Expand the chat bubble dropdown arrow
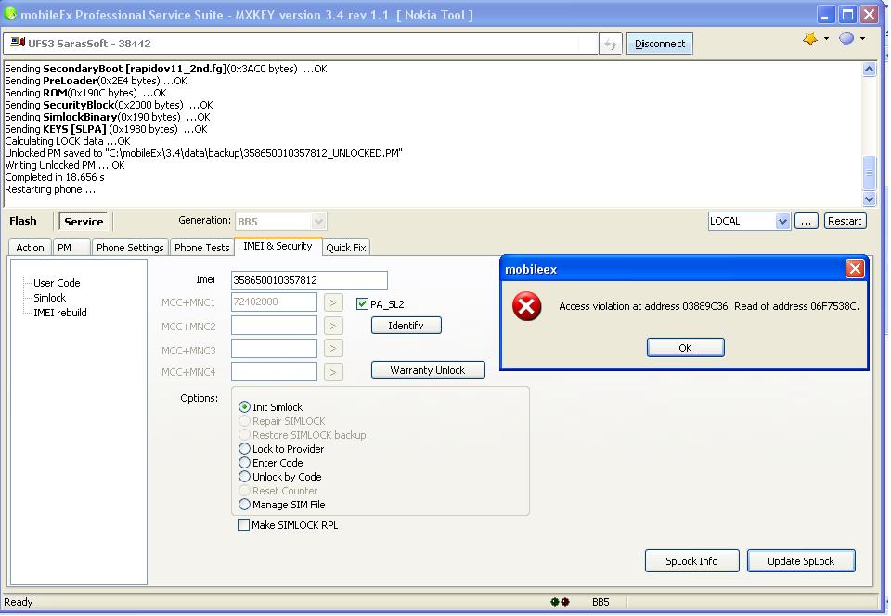The image size is (891, 616). point(862,39)
